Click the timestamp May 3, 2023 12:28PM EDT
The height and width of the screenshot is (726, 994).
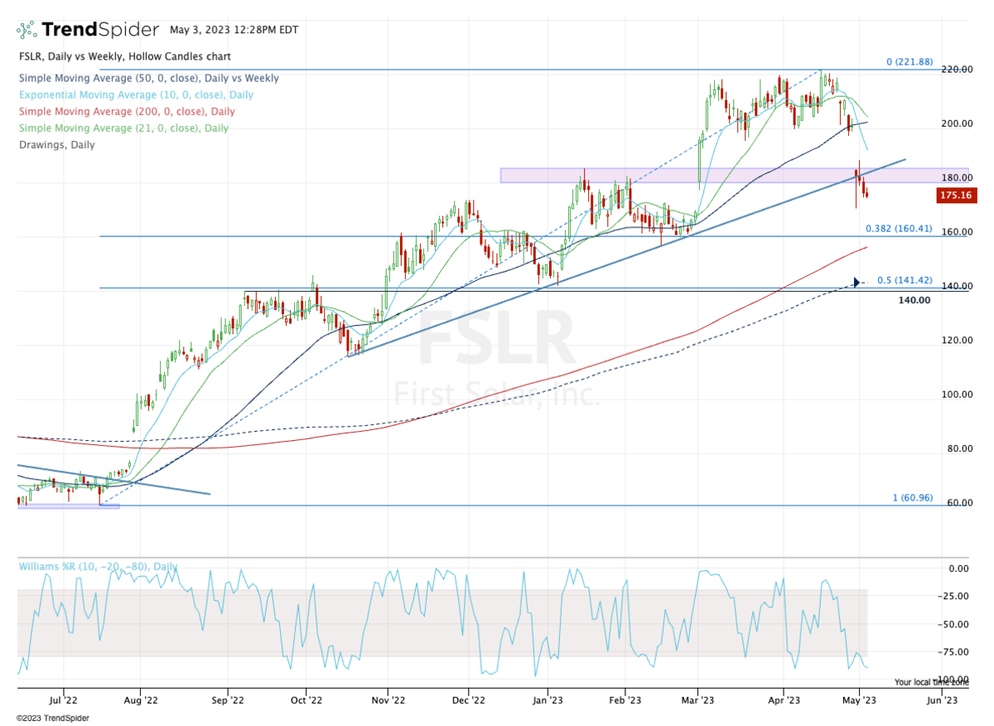[x=234, y=30]
